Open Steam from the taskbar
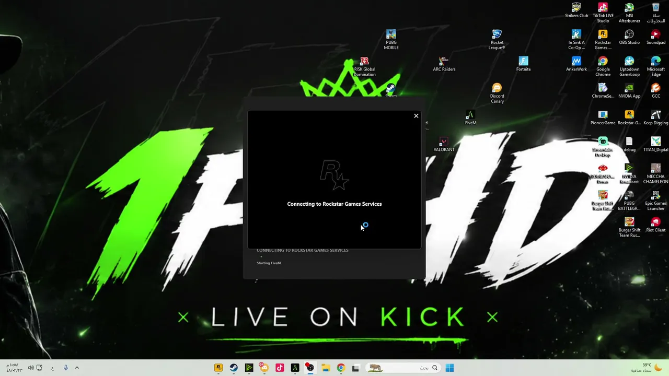 pyautogui.click(x=234, y=368)
